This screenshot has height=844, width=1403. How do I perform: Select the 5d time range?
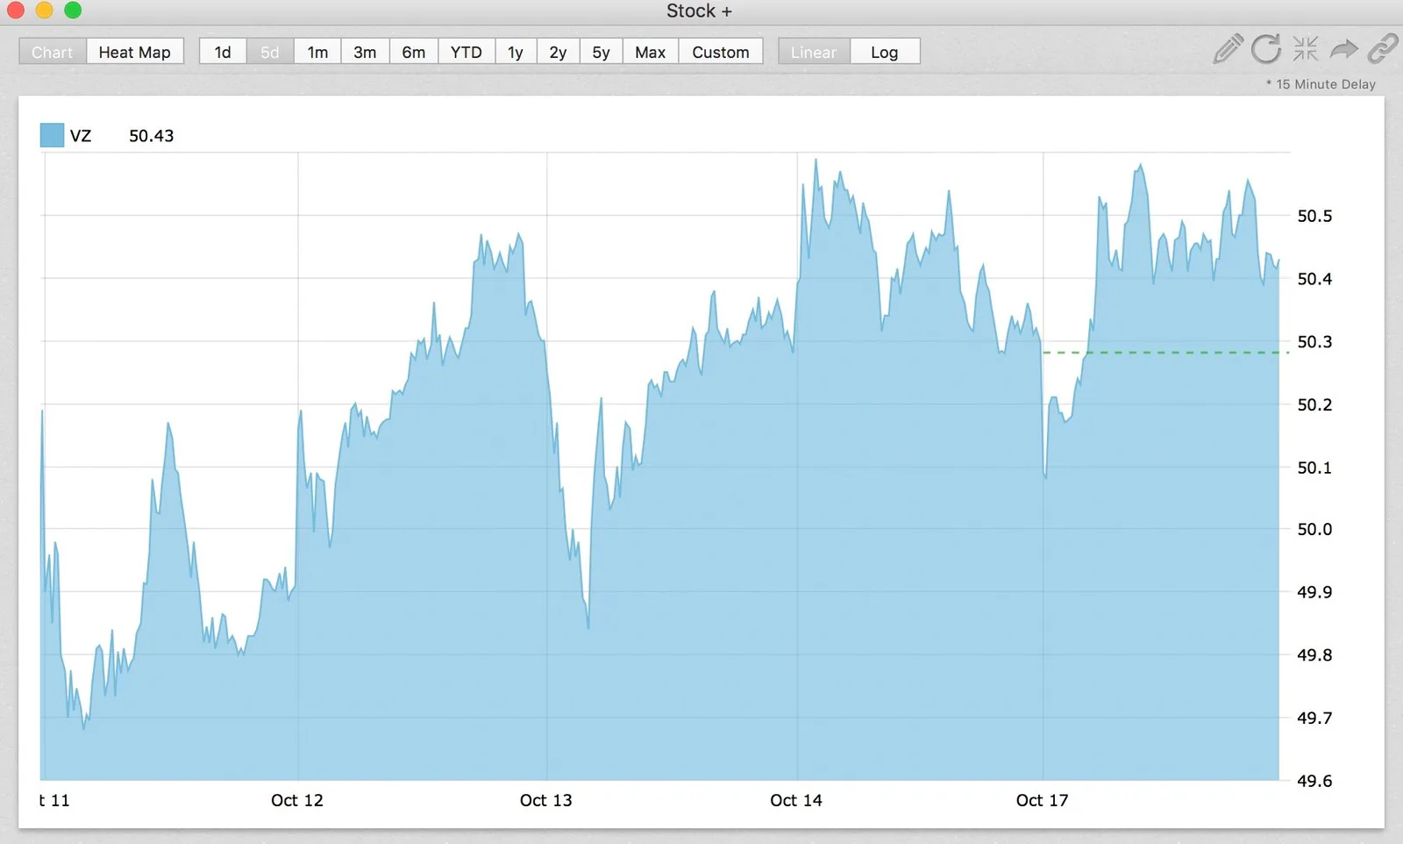pos(270,52)
